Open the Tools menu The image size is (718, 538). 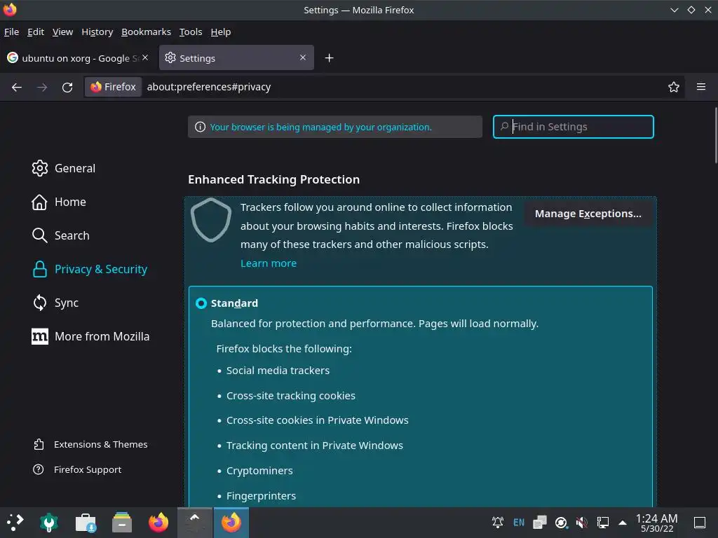[x=191, y=32]
